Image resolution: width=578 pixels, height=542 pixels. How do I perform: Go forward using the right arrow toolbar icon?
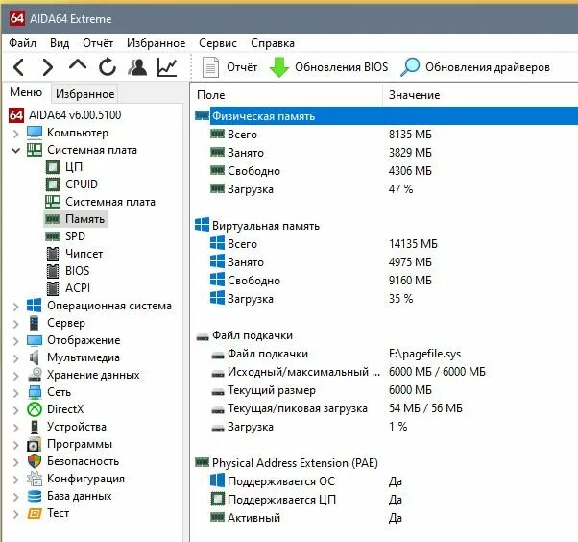tap(48, 67)
